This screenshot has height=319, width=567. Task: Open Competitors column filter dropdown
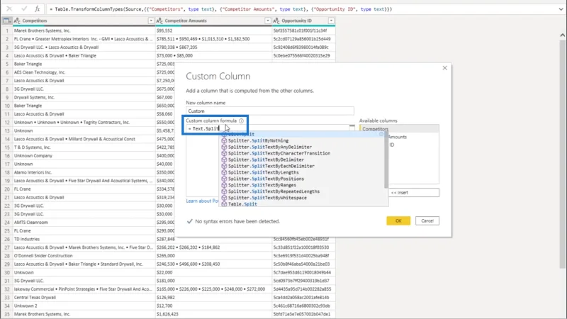pos(151,21)
